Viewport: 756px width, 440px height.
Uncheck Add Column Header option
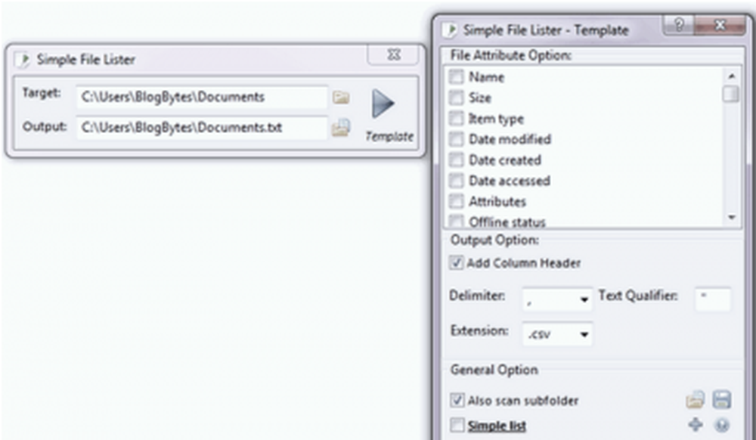(x=457, y=263)
